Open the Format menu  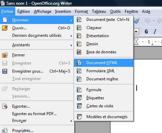pyautogui.click(x=81, y=11)
